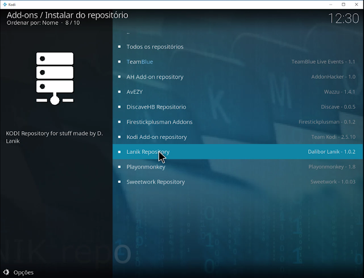Click 'AddonHacker - 1.0' text
The width and height of the screenshot is (364, 278).
click(333, 77)
